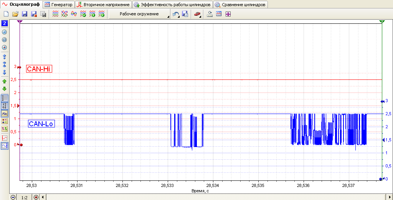The image size is (393, 200).
Task: Toggle the grid cursor display button
Action: 5,98
